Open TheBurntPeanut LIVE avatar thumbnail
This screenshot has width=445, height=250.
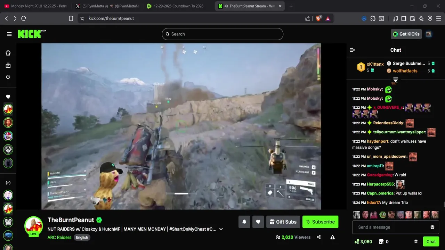point(33,226)
